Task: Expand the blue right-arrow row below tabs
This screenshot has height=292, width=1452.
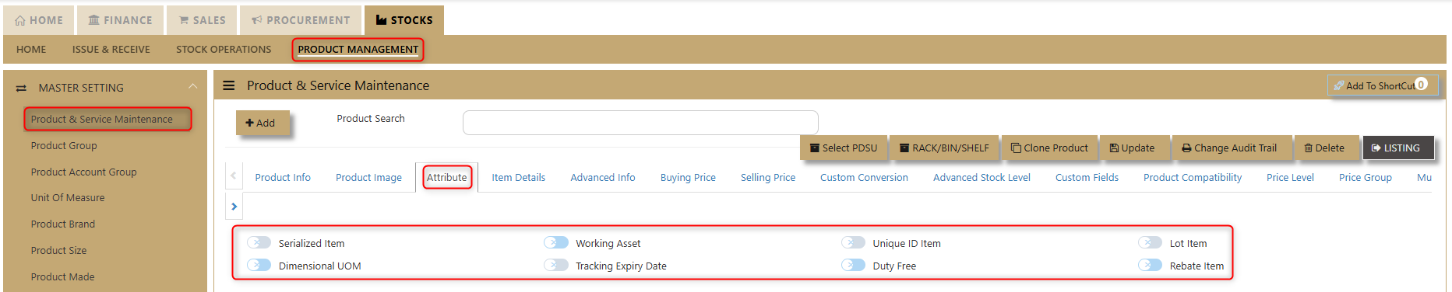Action: (234, 207)
